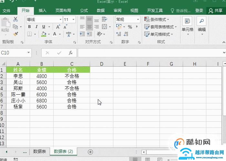
Task: Switch to the 开发工具 Developer tab
Action: click(x=155, y=11)
